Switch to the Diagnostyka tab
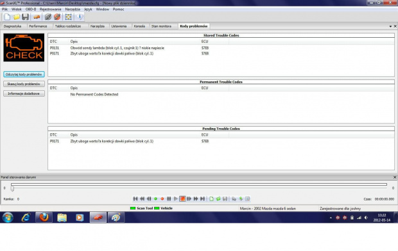398x251 pixels. click(12, 26)
